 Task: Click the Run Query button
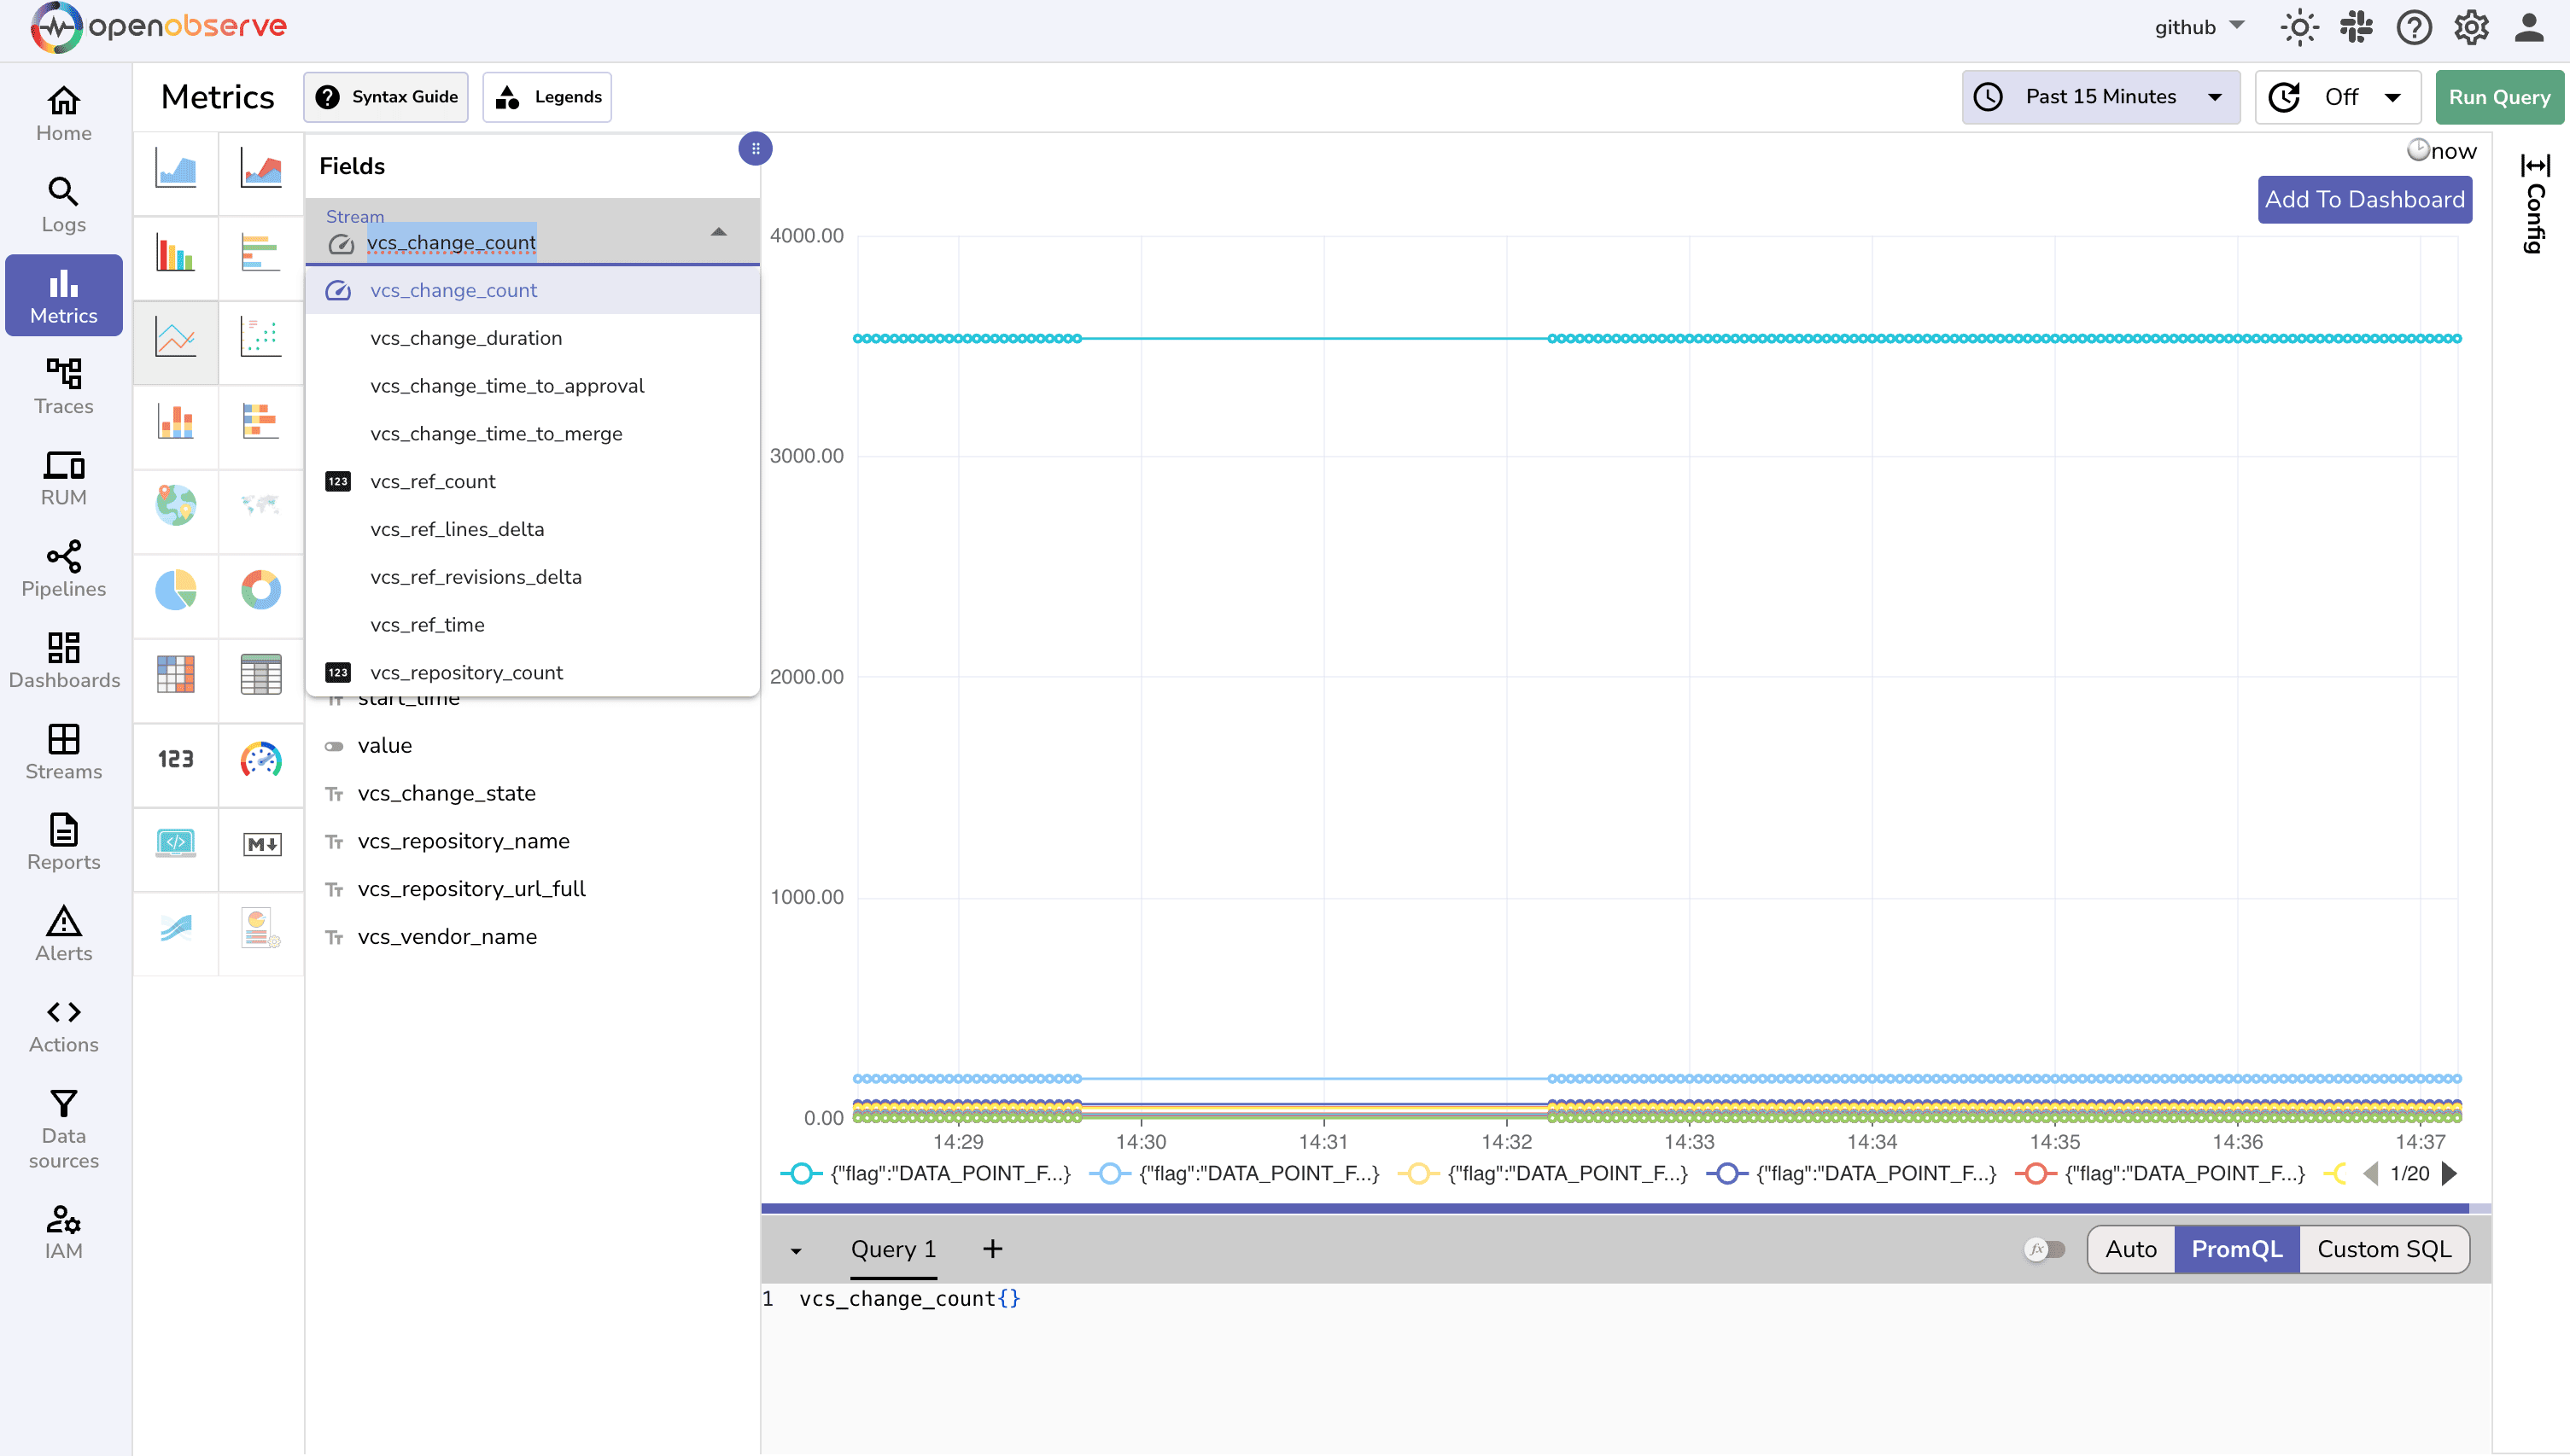click(2499, 96)
